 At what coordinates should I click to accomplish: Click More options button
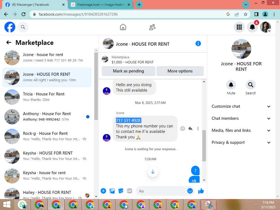[180, 71]
